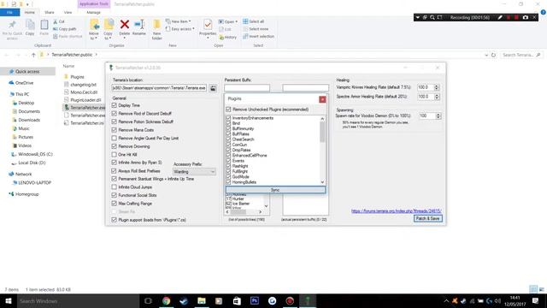Enable Infinite Cloud Jumps checkbox

[114, 187]
